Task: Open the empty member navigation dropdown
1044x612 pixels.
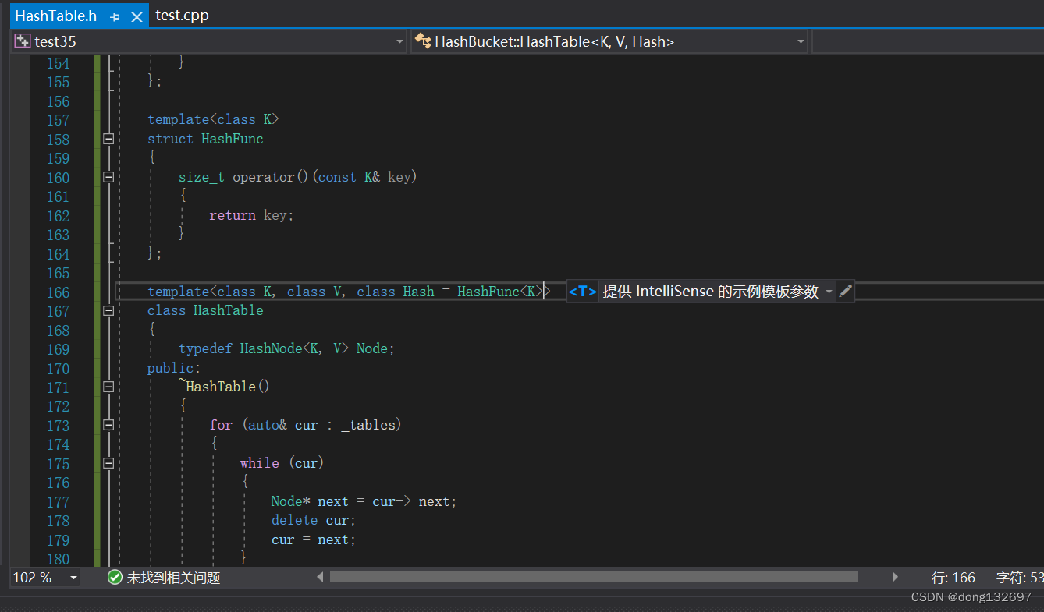Action: pyautogui.click(x=928, y=41)
